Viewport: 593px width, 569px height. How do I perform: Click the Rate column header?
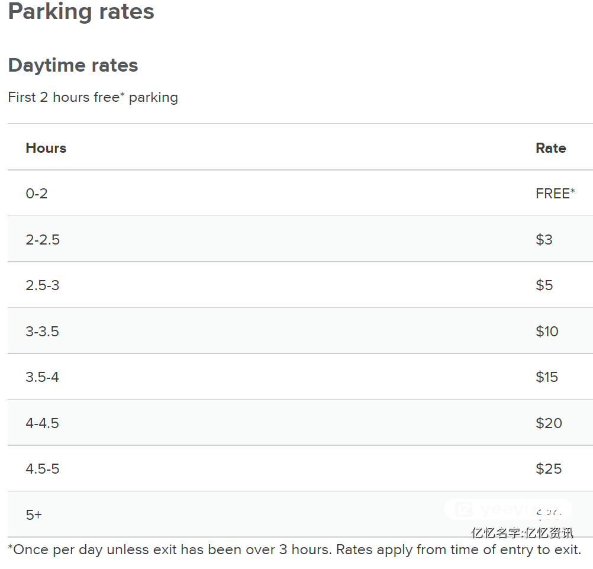click(550, 148)
